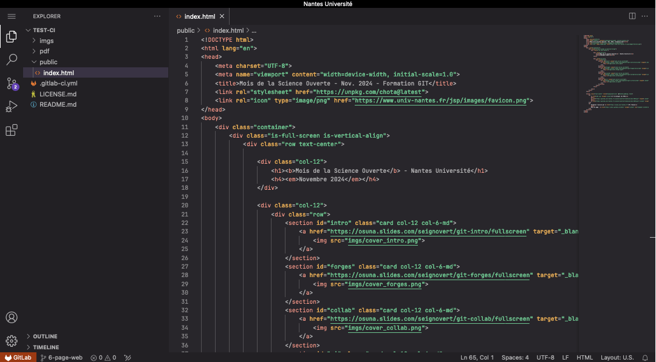Click Layout: U.S. status item

pos(617,357)
